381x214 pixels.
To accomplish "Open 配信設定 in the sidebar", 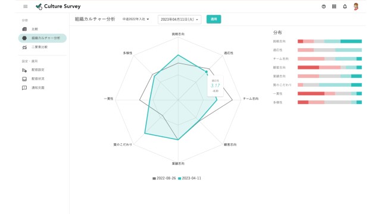I will point(42,70).
